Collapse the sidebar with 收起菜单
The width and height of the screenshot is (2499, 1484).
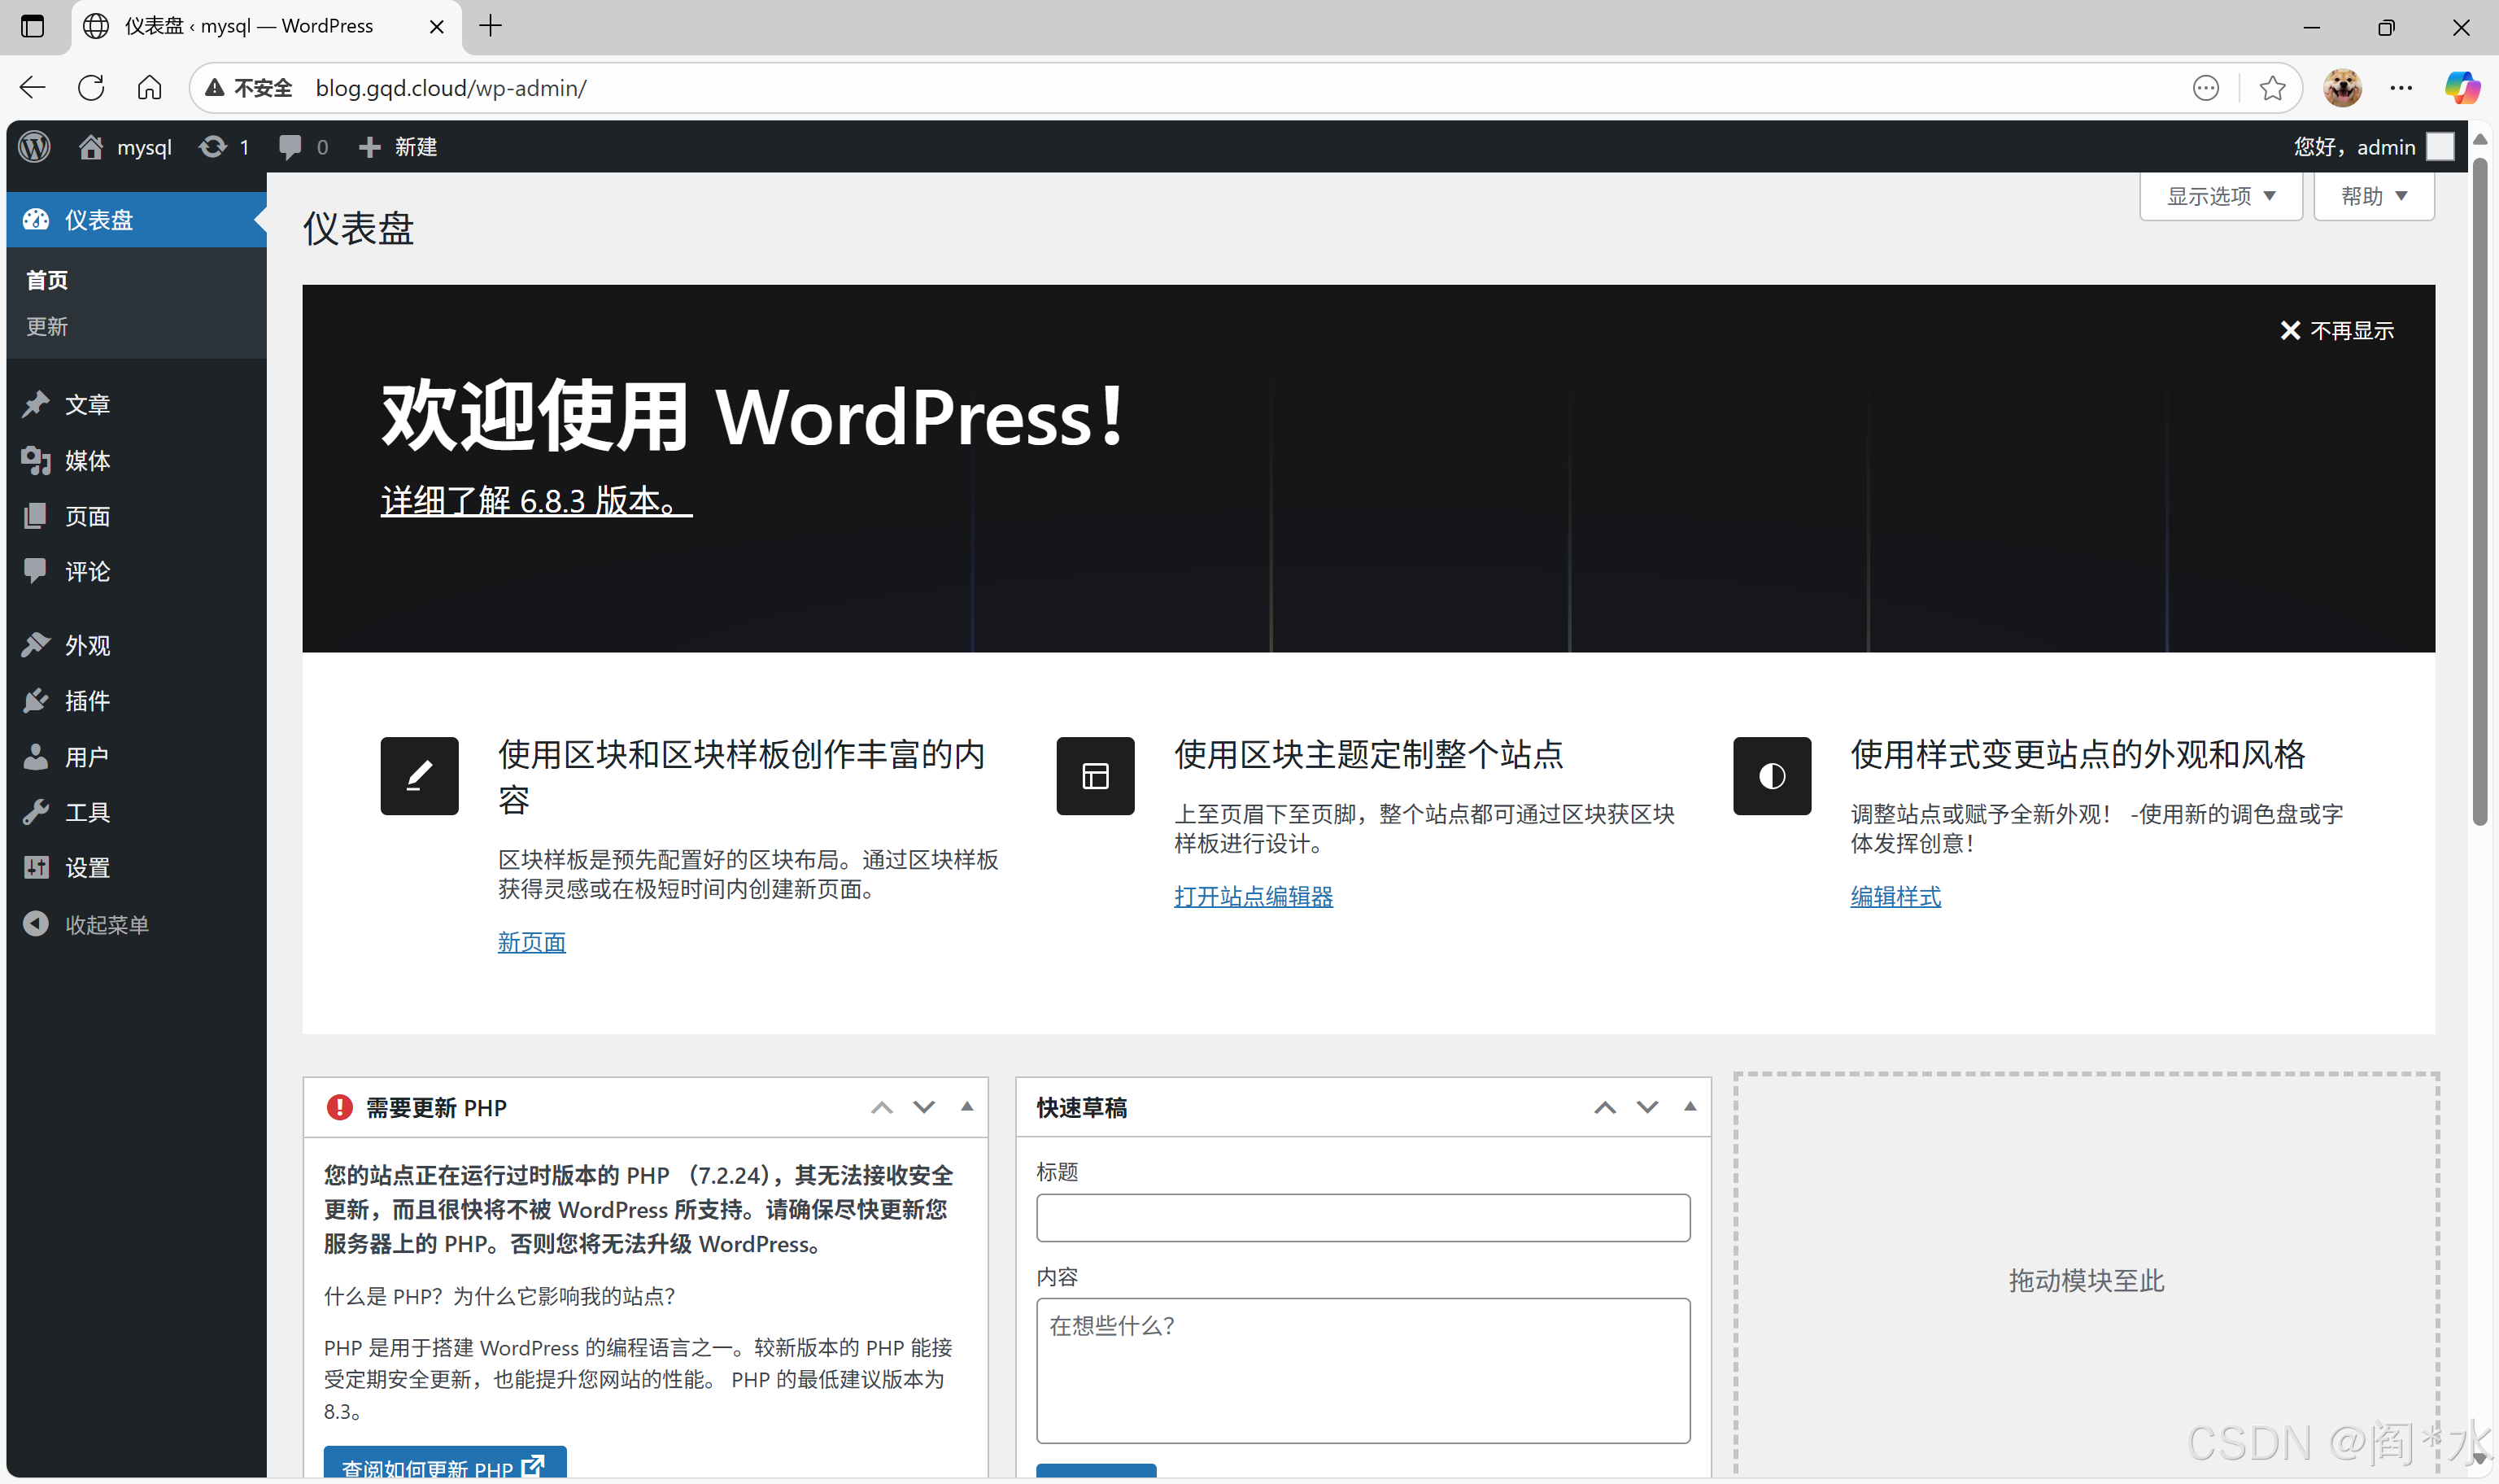106,924
